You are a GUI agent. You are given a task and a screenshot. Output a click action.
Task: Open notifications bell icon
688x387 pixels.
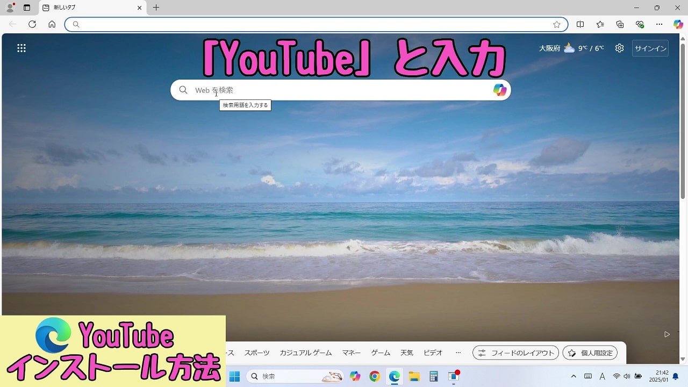(x=676, y=376)
